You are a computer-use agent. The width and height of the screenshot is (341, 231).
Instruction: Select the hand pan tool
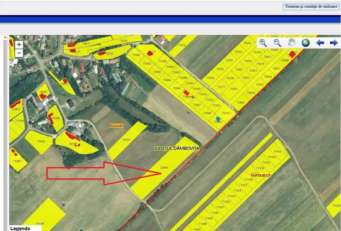(x=292, y=43)
